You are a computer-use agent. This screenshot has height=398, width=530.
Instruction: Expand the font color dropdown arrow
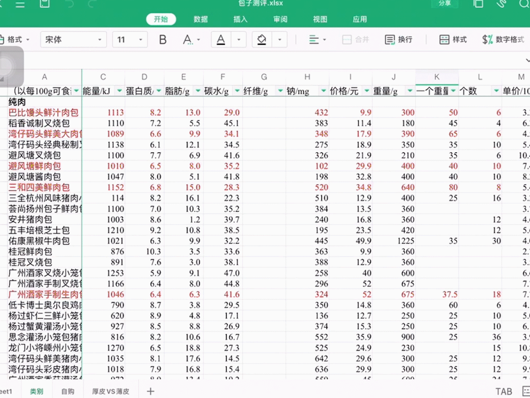coord(238,40)
